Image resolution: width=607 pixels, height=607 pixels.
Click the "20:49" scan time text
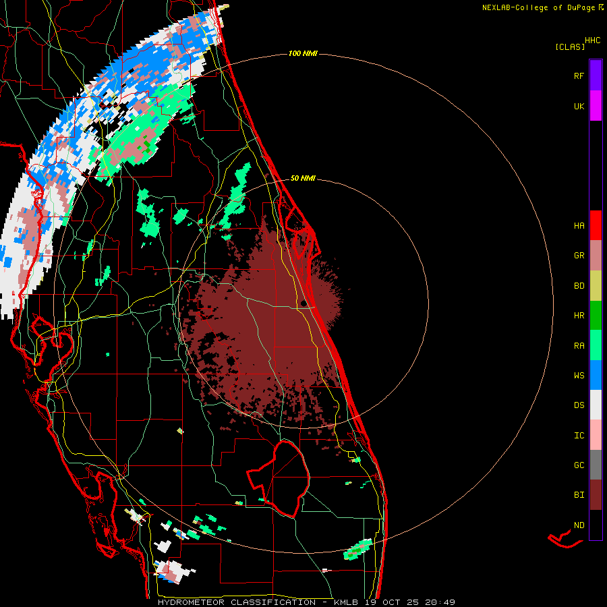(440, 602)
